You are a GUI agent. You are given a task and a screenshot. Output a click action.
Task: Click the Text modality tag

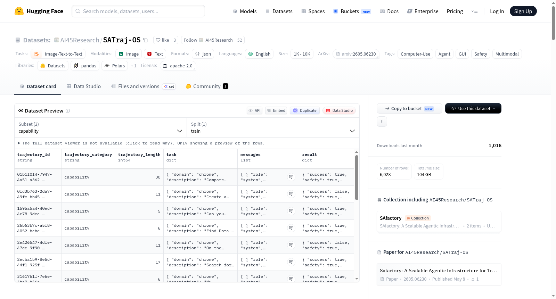[x=155, y=54]
